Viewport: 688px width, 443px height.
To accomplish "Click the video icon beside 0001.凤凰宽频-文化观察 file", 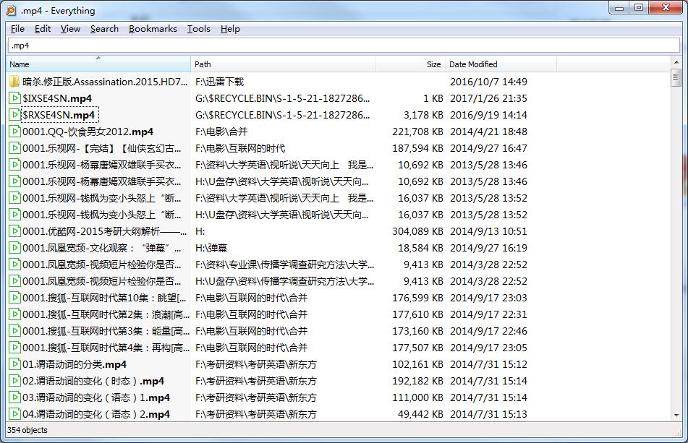I will 16,248.
